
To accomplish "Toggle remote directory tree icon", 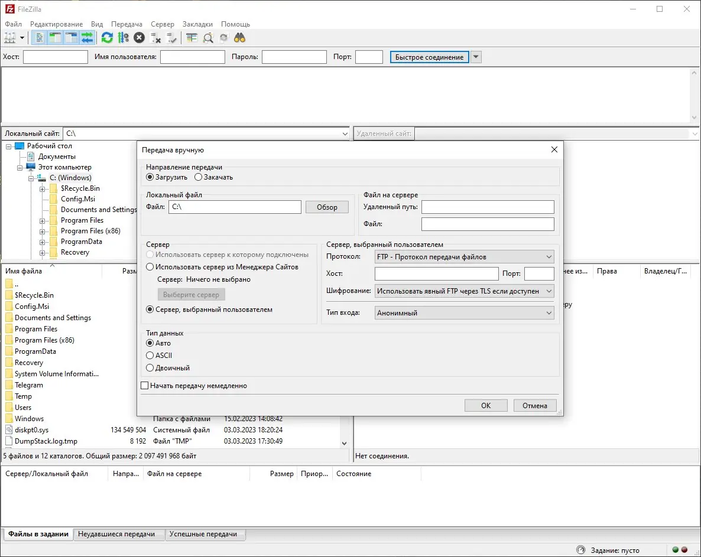I will coord(72,38).
